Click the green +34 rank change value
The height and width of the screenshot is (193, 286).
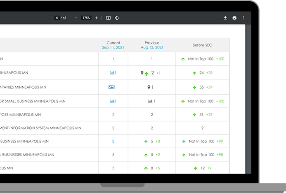tap(209, 87)
